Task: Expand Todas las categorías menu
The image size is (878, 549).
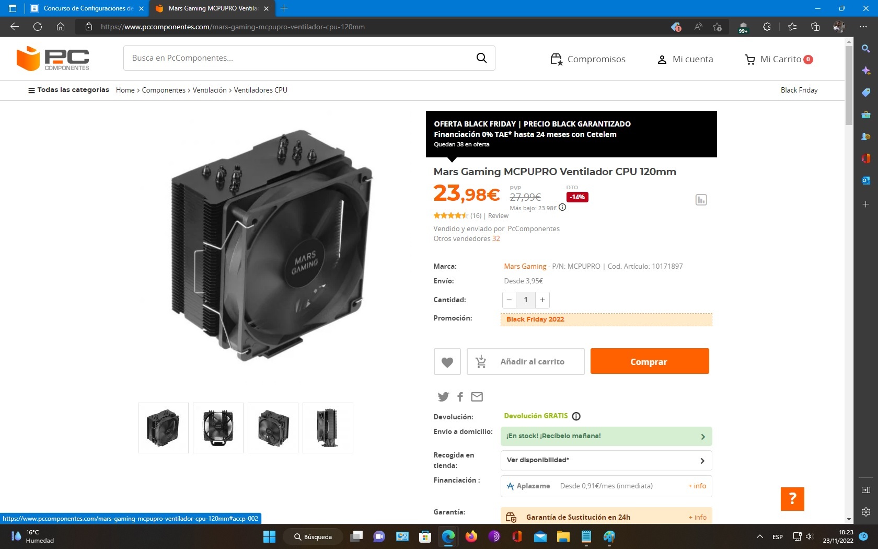Action: [x=68, y=90]
